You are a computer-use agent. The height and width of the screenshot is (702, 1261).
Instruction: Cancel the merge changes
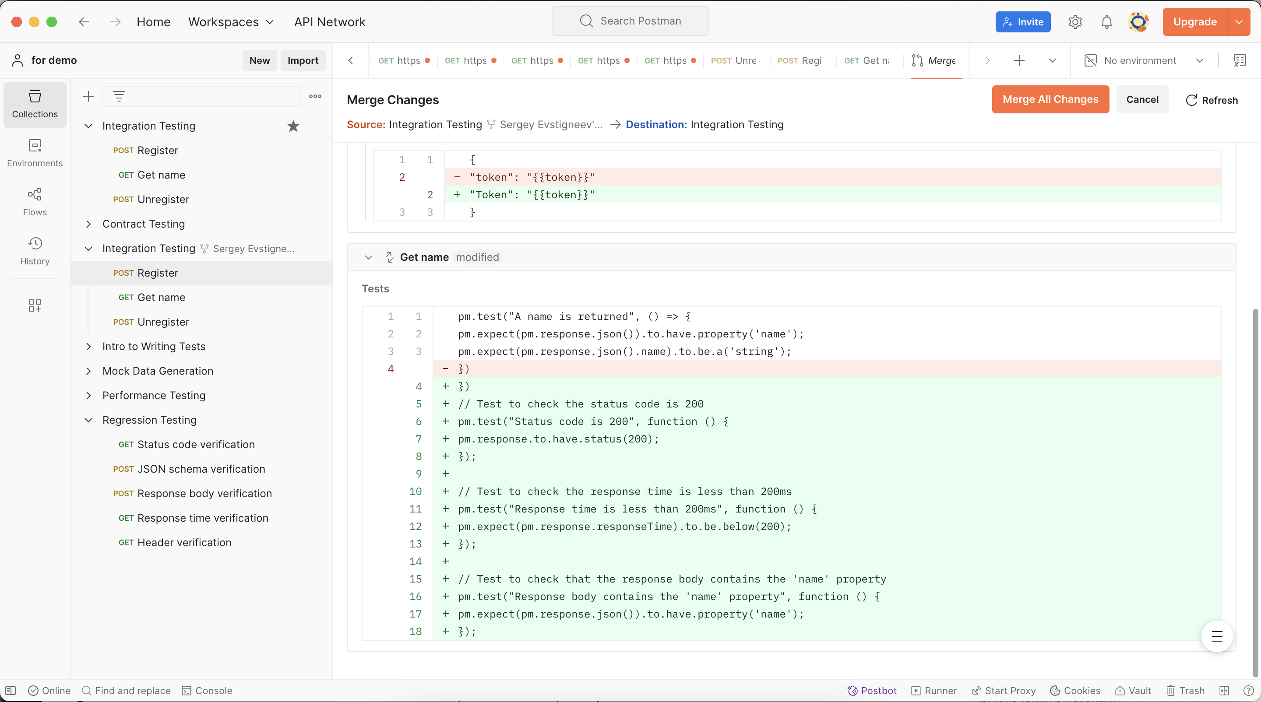1142,99
